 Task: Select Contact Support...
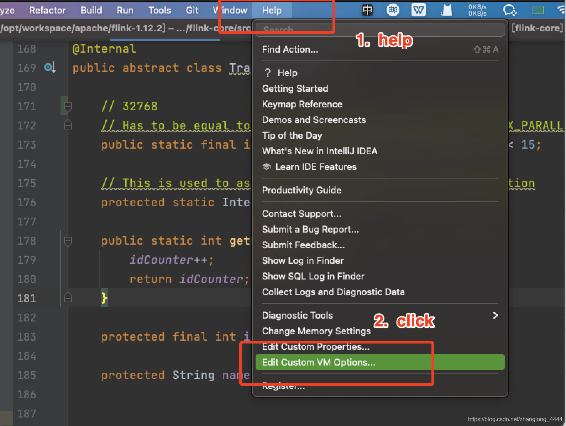[x=380, y=214]
